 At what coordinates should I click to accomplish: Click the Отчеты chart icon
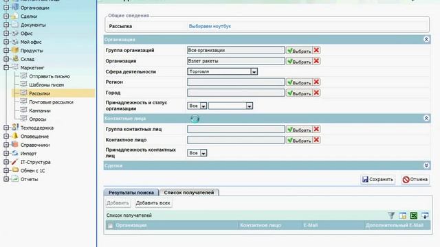(x=15, y=179)
